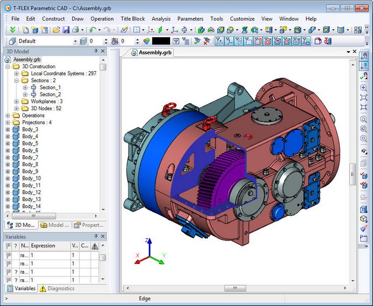
Task: Click the new document icon in toolbar
Action: [x=26, y=30]
